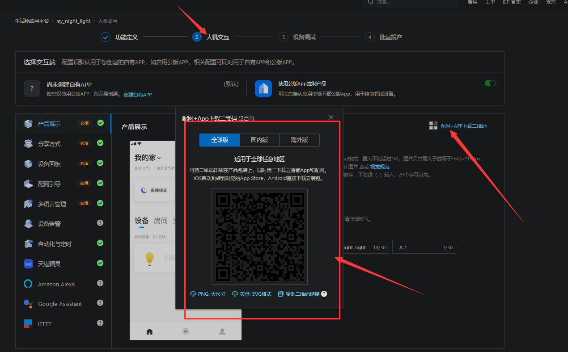
Task: Click the warning status icon for Amazon Alexa
Action: (100, 283)
